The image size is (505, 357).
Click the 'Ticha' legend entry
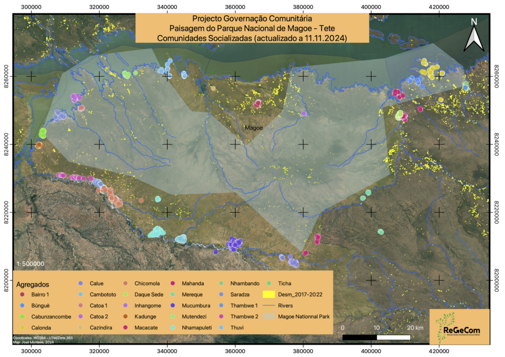click(279, 283)
